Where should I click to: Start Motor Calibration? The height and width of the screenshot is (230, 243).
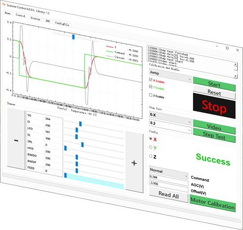(x=212, y=203)
